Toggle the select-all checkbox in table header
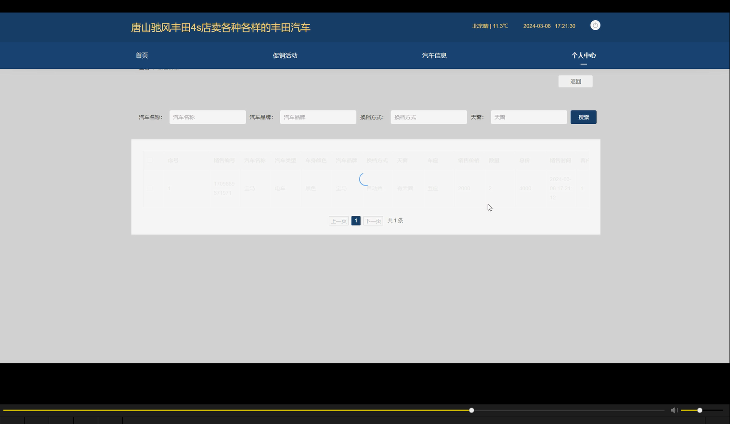Image resolution: width=730 pixels, height=424 pixels. 149,160
